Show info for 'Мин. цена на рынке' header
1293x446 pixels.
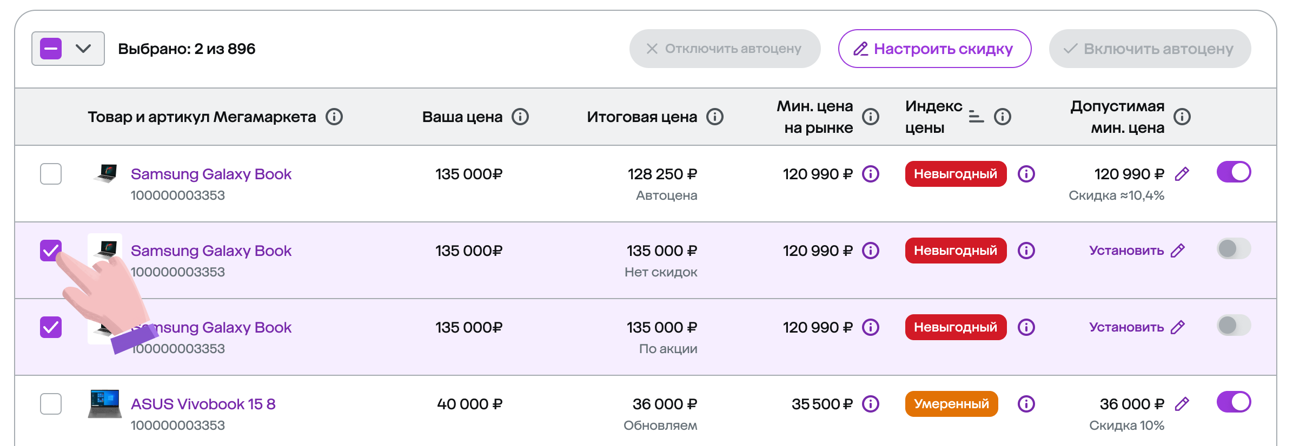pyautogui.click(x=871, y=117)
